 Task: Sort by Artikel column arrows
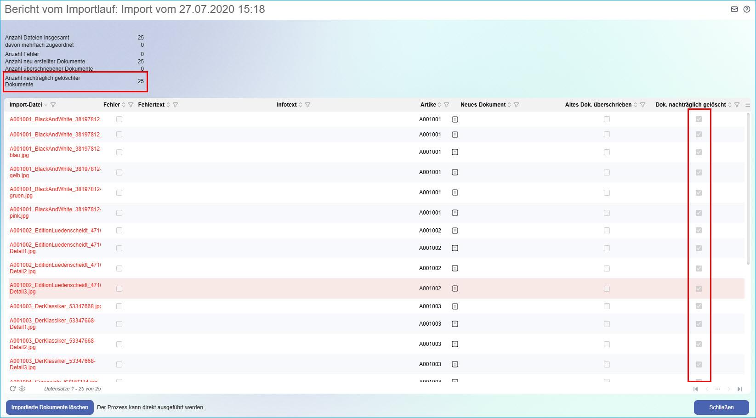pos(439,105)
